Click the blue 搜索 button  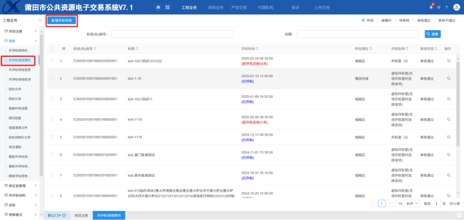[x=433, y=34]
